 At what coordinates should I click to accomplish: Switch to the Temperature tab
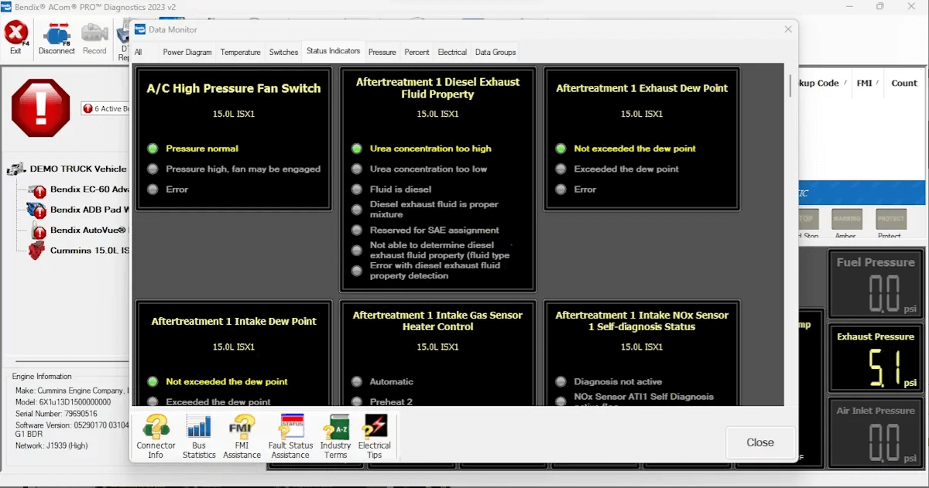pos(240,53)
